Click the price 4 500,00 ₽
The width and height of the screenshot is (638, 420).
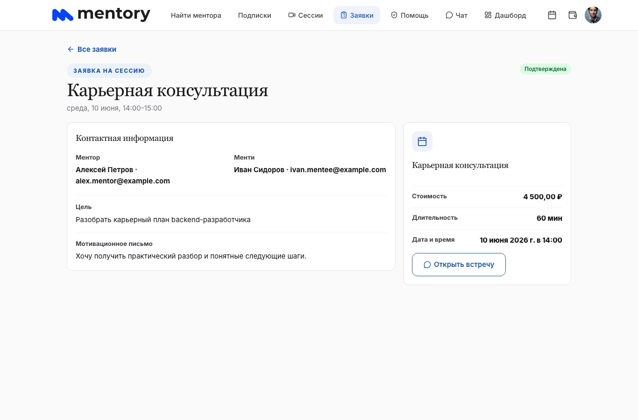point(543,197)
